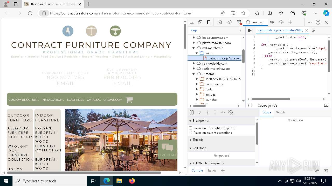Open DevTools customize ellipsis menu
Viewport: 332px width, 186px height.
[310, 22]
